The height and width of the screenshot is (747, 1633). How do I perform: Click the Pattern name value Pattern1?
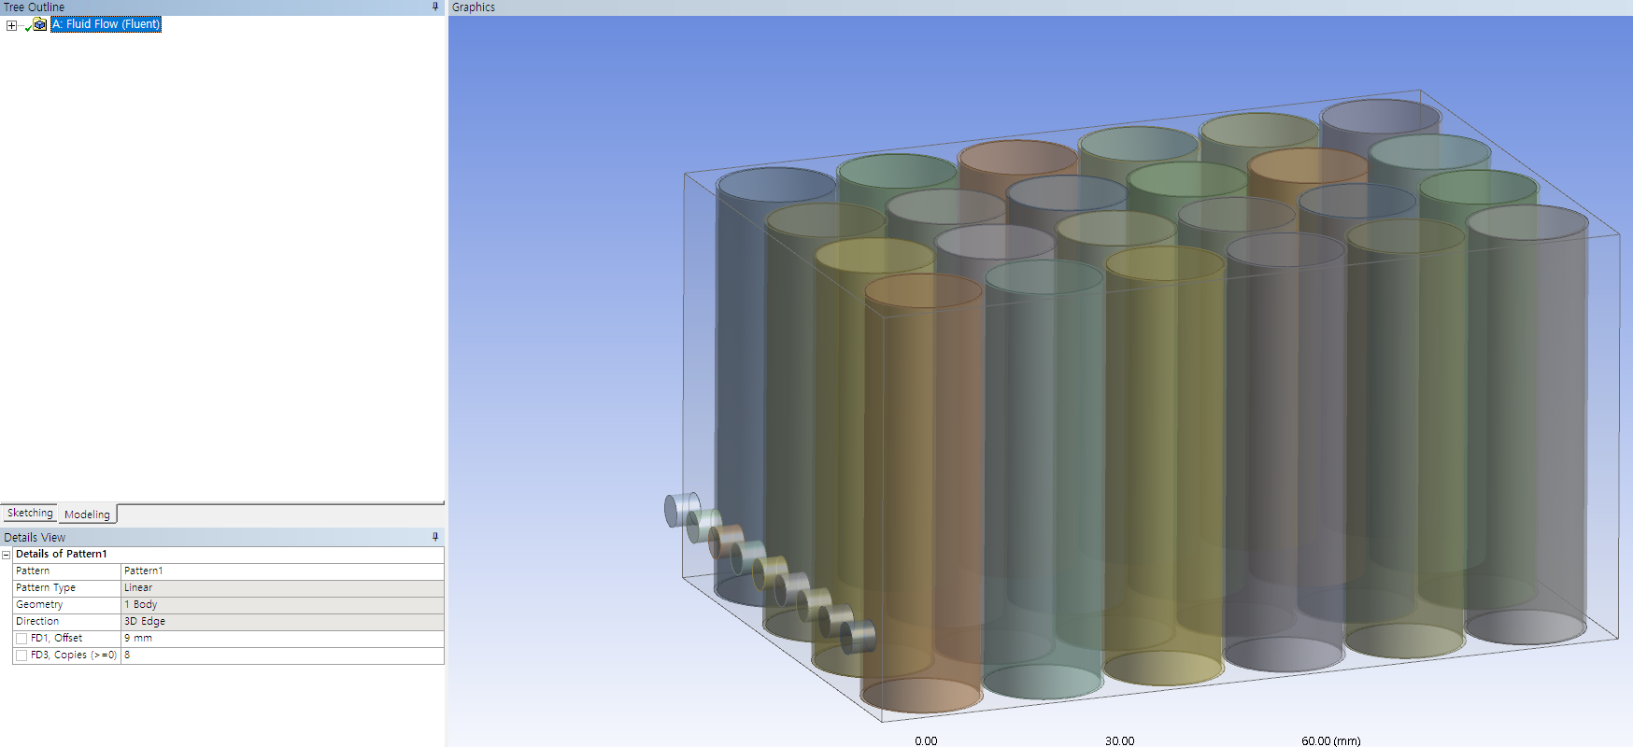[282, 571]
